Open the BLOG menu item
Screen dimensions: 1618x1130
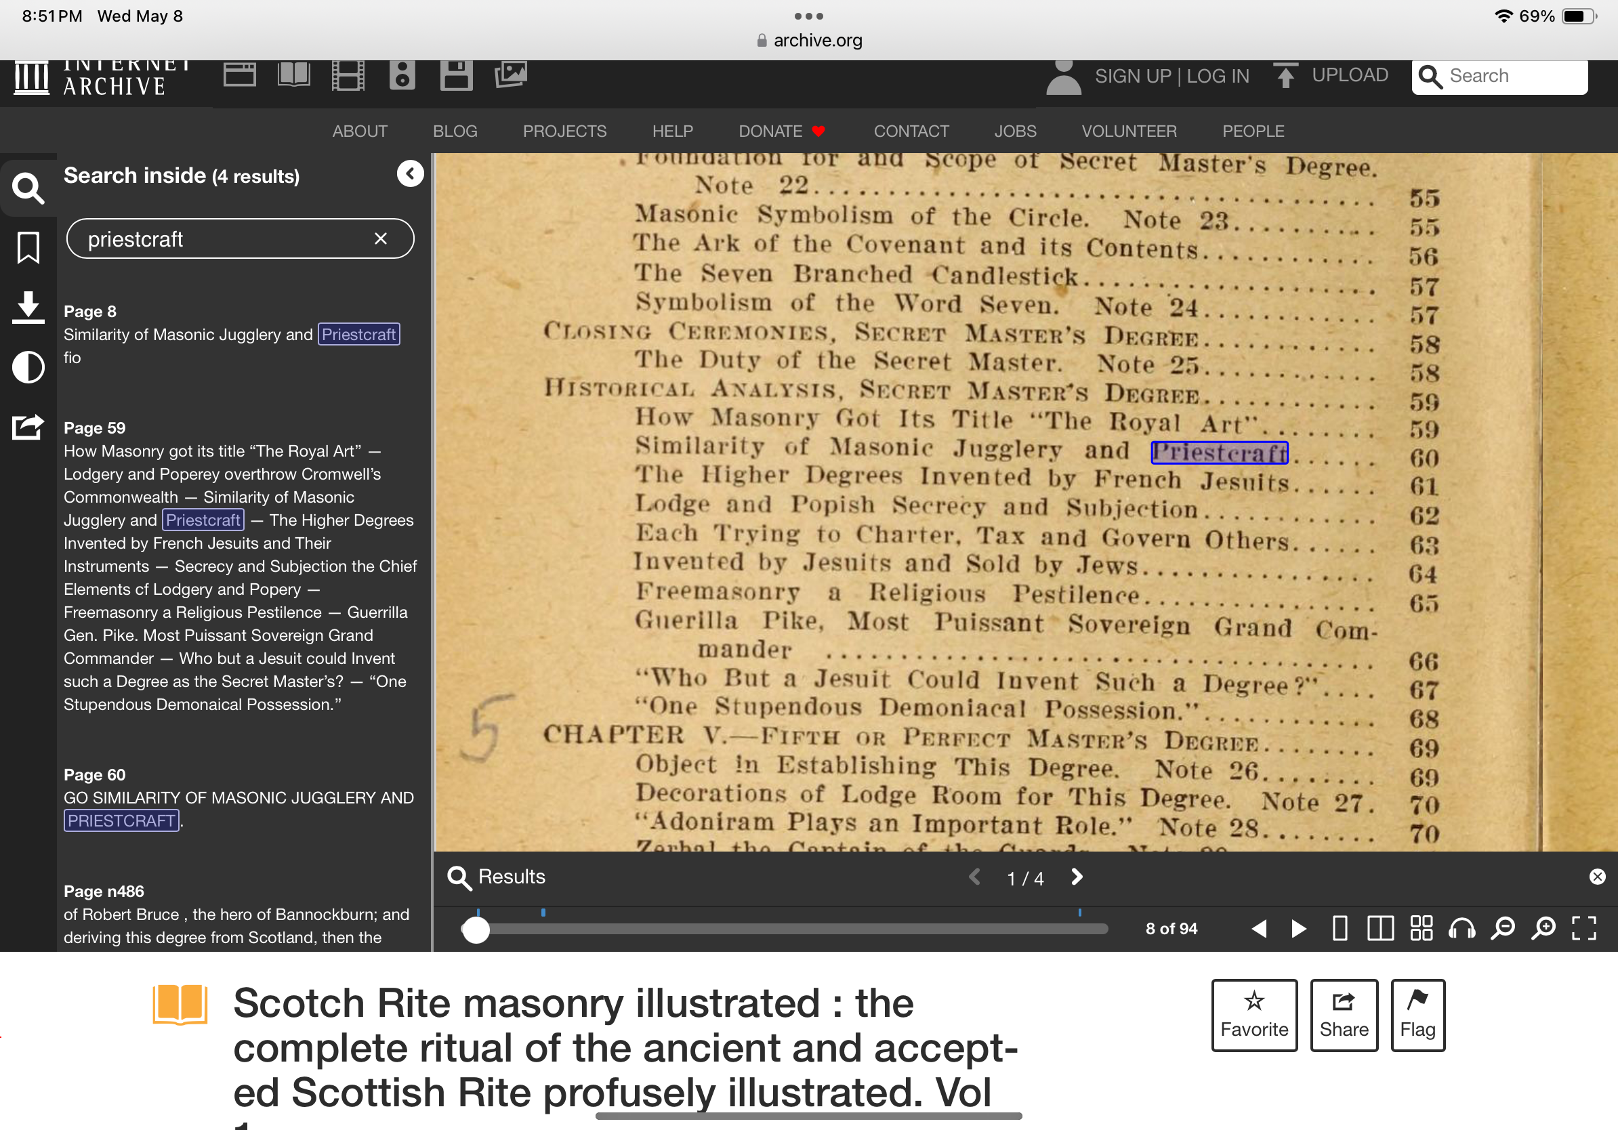coord(455,131)
